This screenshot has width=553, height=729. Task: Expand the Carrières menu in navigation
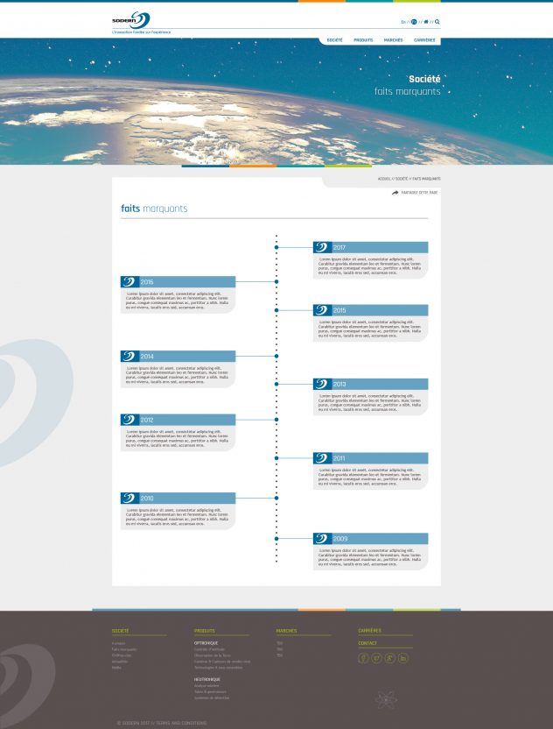click(424, 40)
